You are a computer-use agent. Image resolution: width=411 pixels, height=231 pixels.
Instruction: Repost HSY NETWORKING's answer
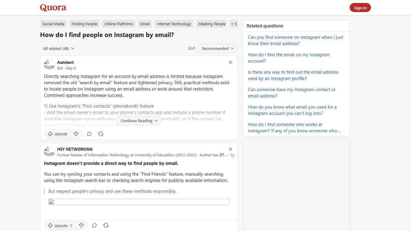click(x=106, y=225)
